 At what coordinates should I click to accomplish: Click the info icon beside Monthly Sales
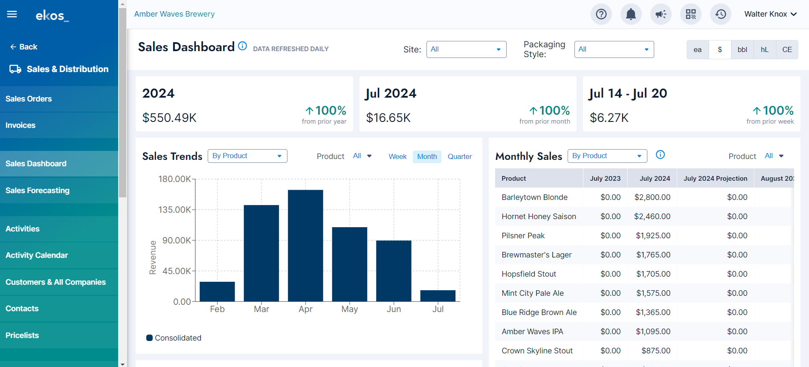click(x=660, y=155)
